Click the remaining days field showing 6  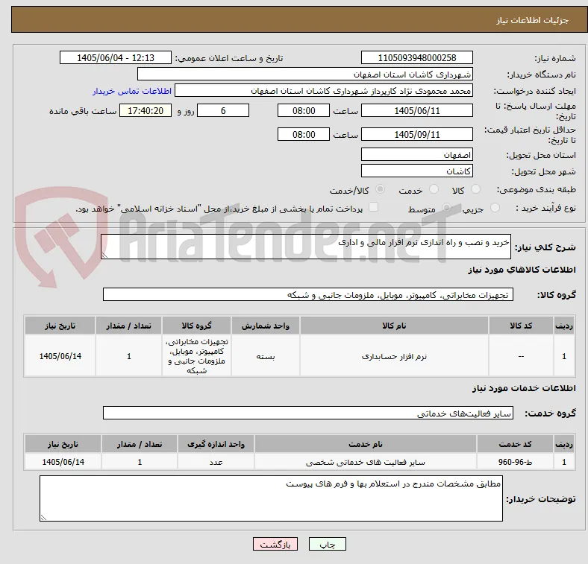coord(223,110)
